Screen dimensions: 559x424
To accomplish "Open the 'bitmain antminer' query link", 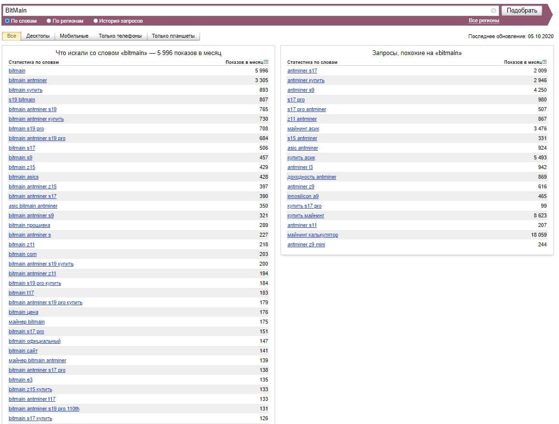I will [28, 80].
